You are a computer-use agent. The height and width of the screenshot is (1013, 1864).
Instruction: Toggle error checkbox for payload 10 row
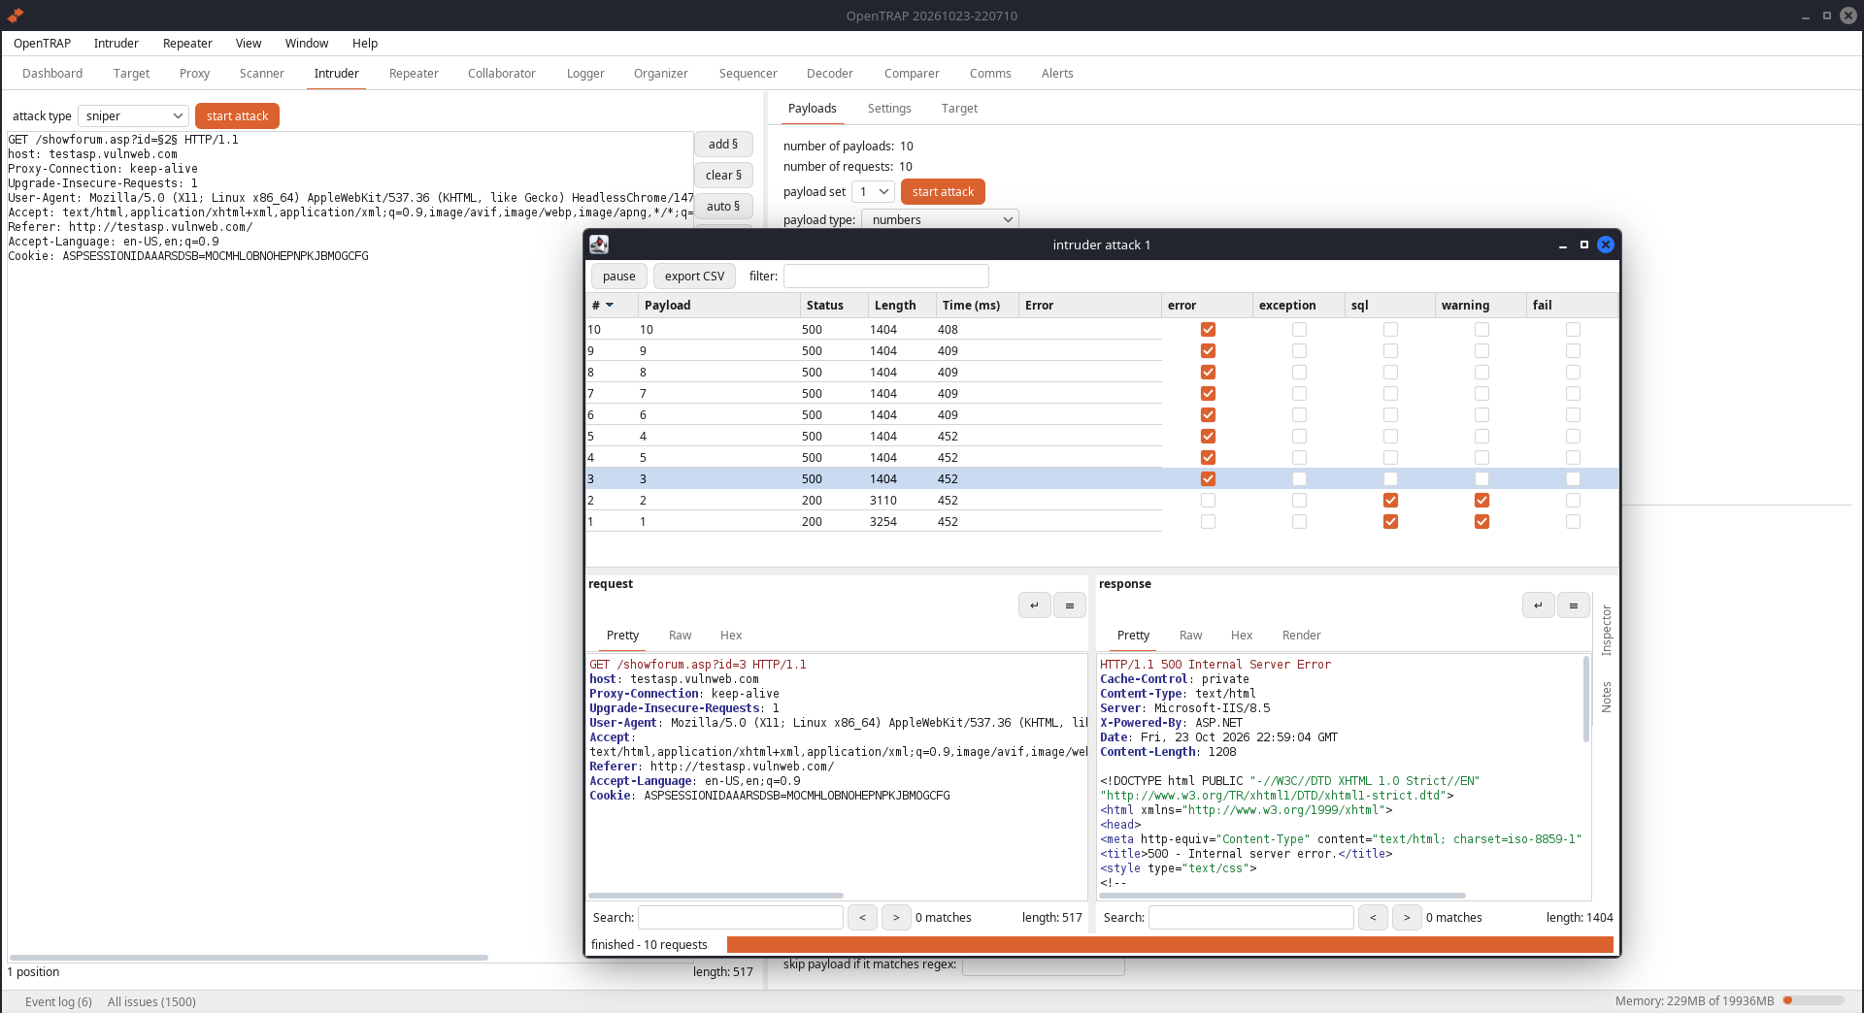1208,330
